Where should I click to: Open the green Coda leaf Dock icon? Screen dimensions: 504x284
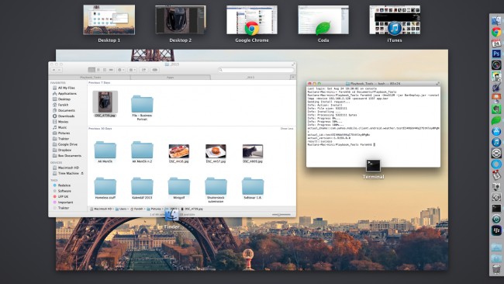pyautogui.click(x=496, y=120)
